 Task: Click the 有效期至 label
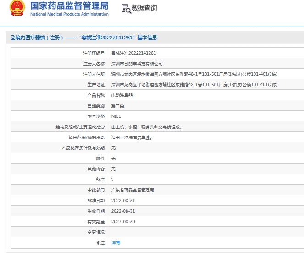[x=96, y=222]
